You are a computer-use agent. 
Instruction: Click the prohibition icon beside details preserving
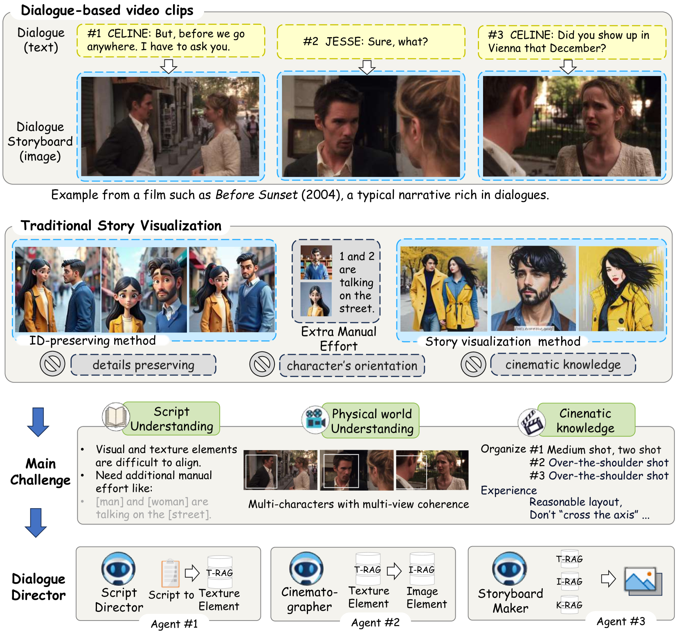point(52,364)
